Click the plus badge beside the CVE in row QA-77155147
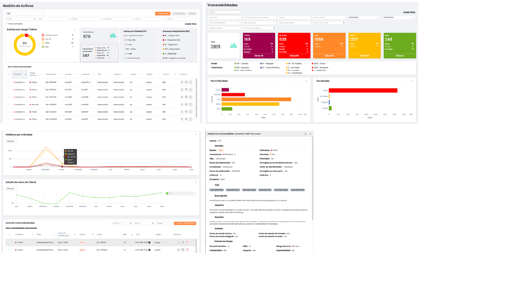The width and height of the screenshot is (526, 296). click(x=149, y=242)
